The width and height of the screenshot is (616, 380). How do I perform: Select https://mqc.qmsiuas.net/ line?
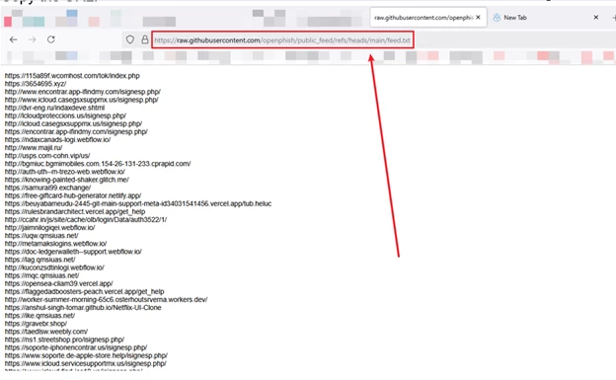[41, 275]
